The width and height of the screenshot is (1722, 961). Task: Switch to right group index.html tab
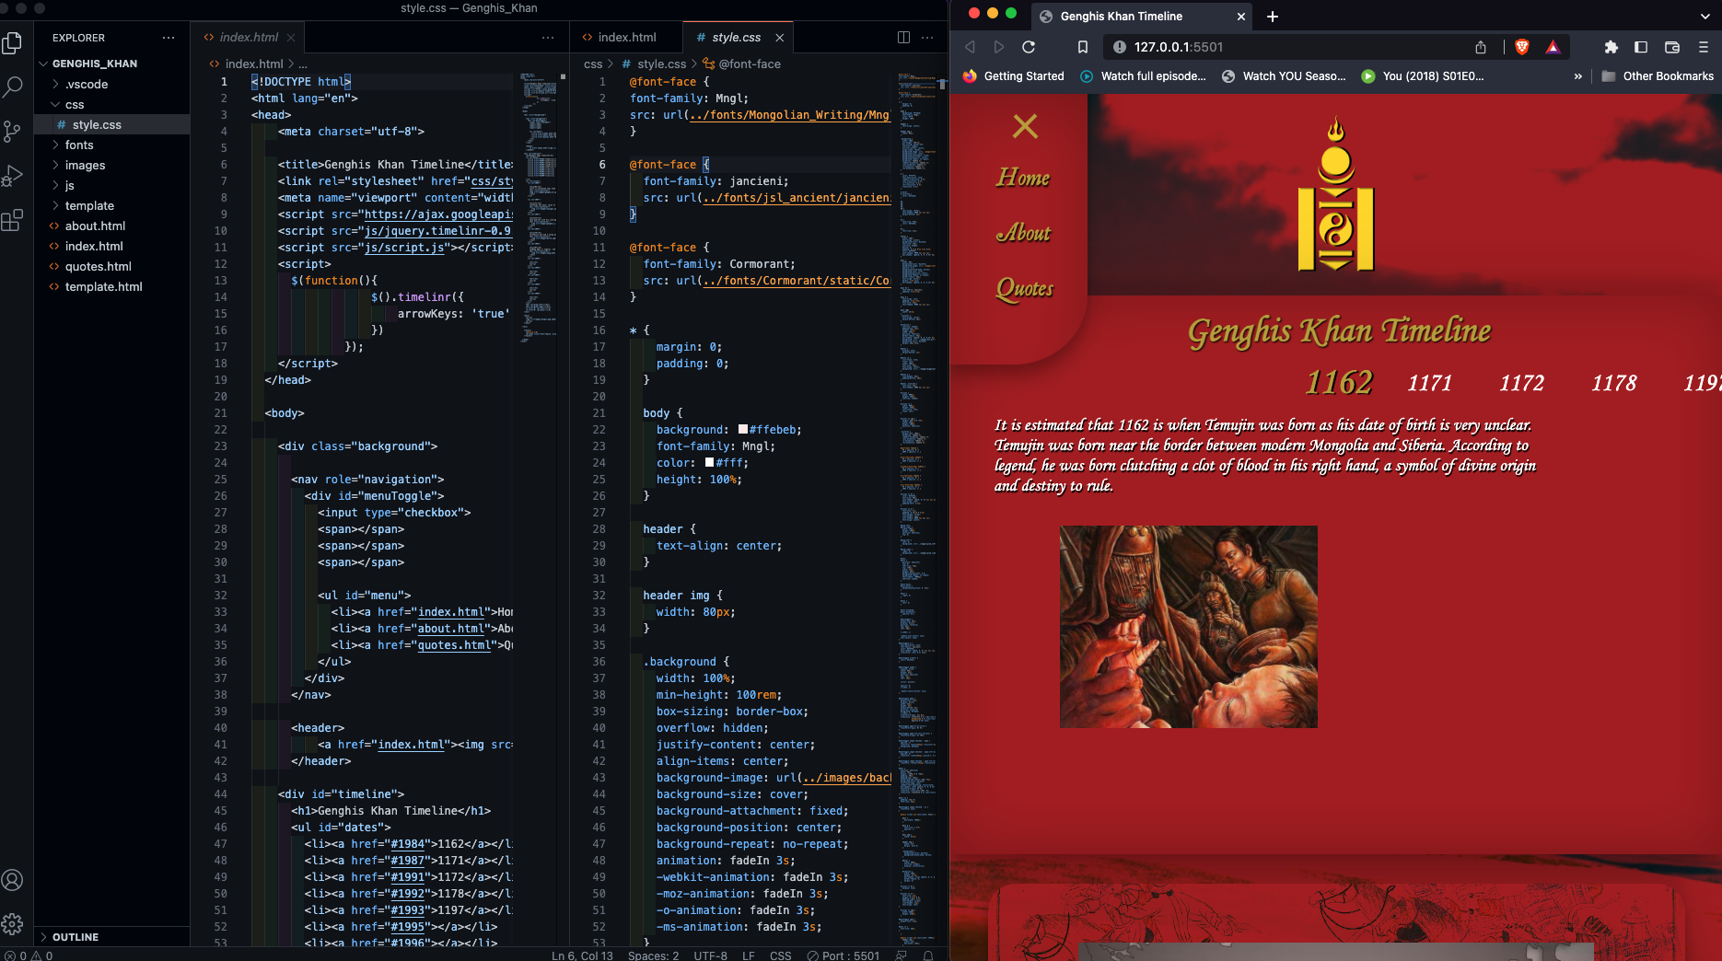coord(626,38)
